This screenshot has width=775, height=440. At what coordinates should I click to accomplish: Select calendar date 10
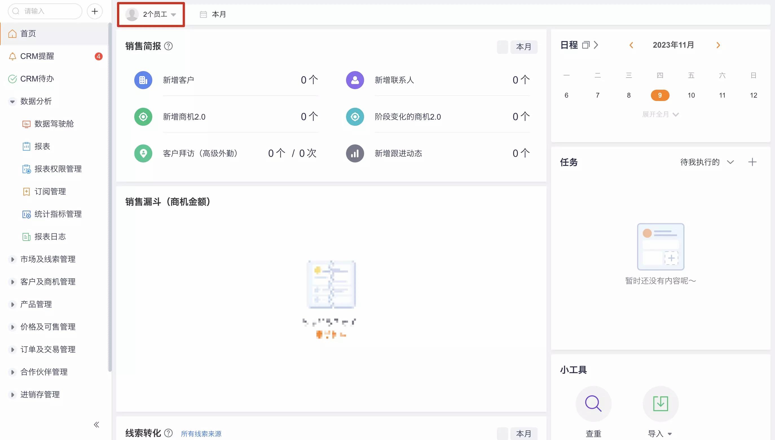[691, 95]
